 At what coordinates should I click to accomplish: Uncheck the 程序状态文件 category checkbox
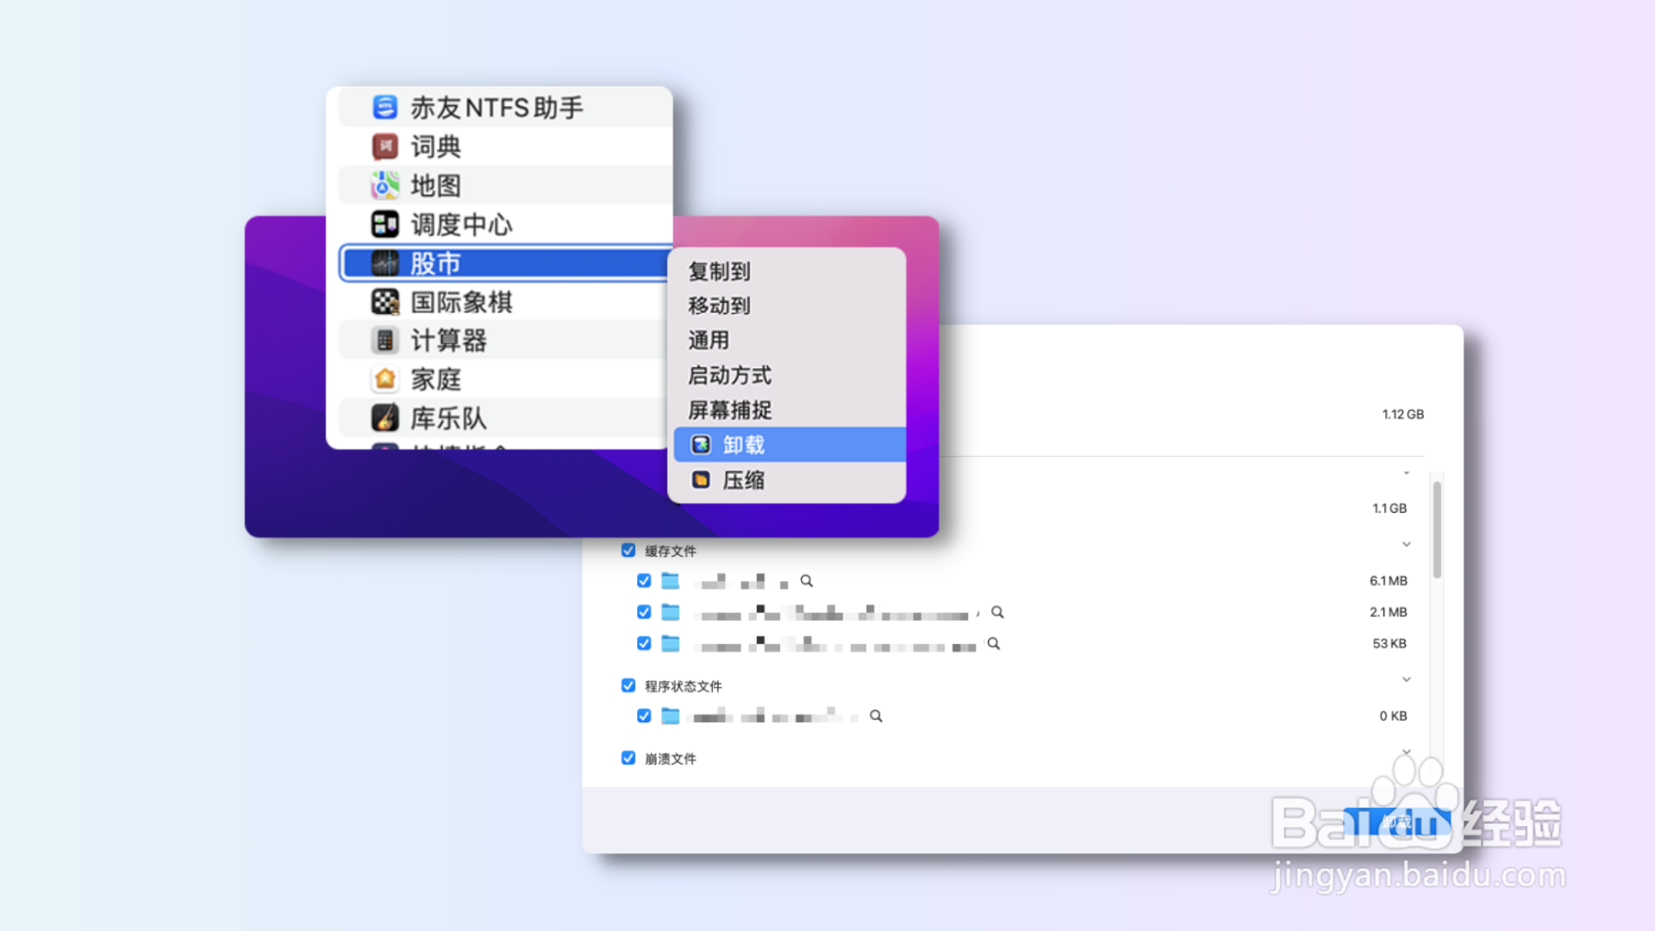[628, 685]
